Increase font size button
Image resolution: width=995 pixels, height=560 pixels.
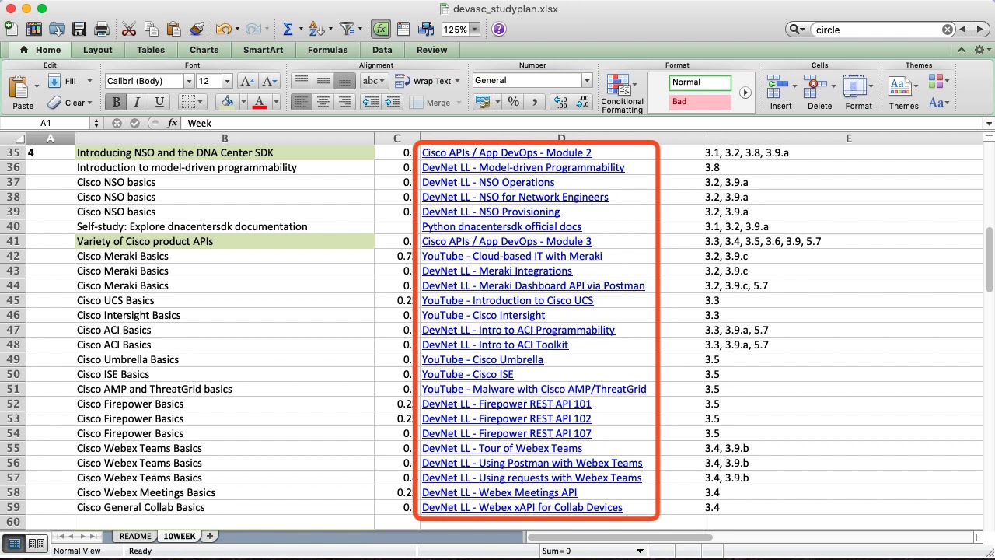247,81
